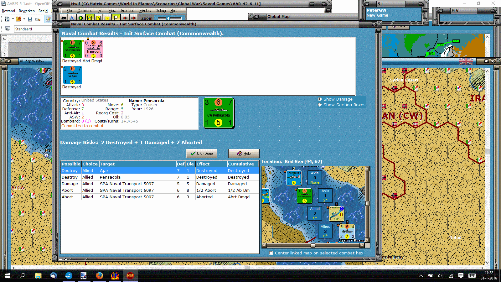The height and width of the screenshot is (282, 501).
Task: Select the pink SPA Transport counter
Action: pyautogui.click(x=93, y=49)
